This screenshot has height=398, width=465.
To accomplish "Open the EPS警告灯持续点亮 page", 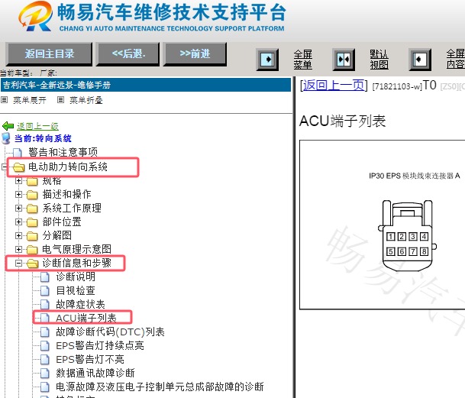I will (x=100, y=345).
